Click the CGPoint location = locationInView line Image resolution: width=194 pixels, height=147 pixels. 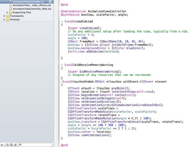tap(111, 92)
